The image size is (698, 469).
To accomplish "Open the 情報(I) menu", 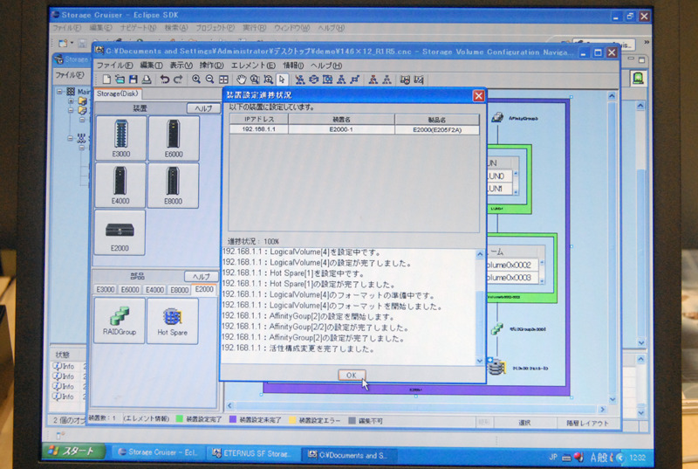I will (x=293, y=66).
